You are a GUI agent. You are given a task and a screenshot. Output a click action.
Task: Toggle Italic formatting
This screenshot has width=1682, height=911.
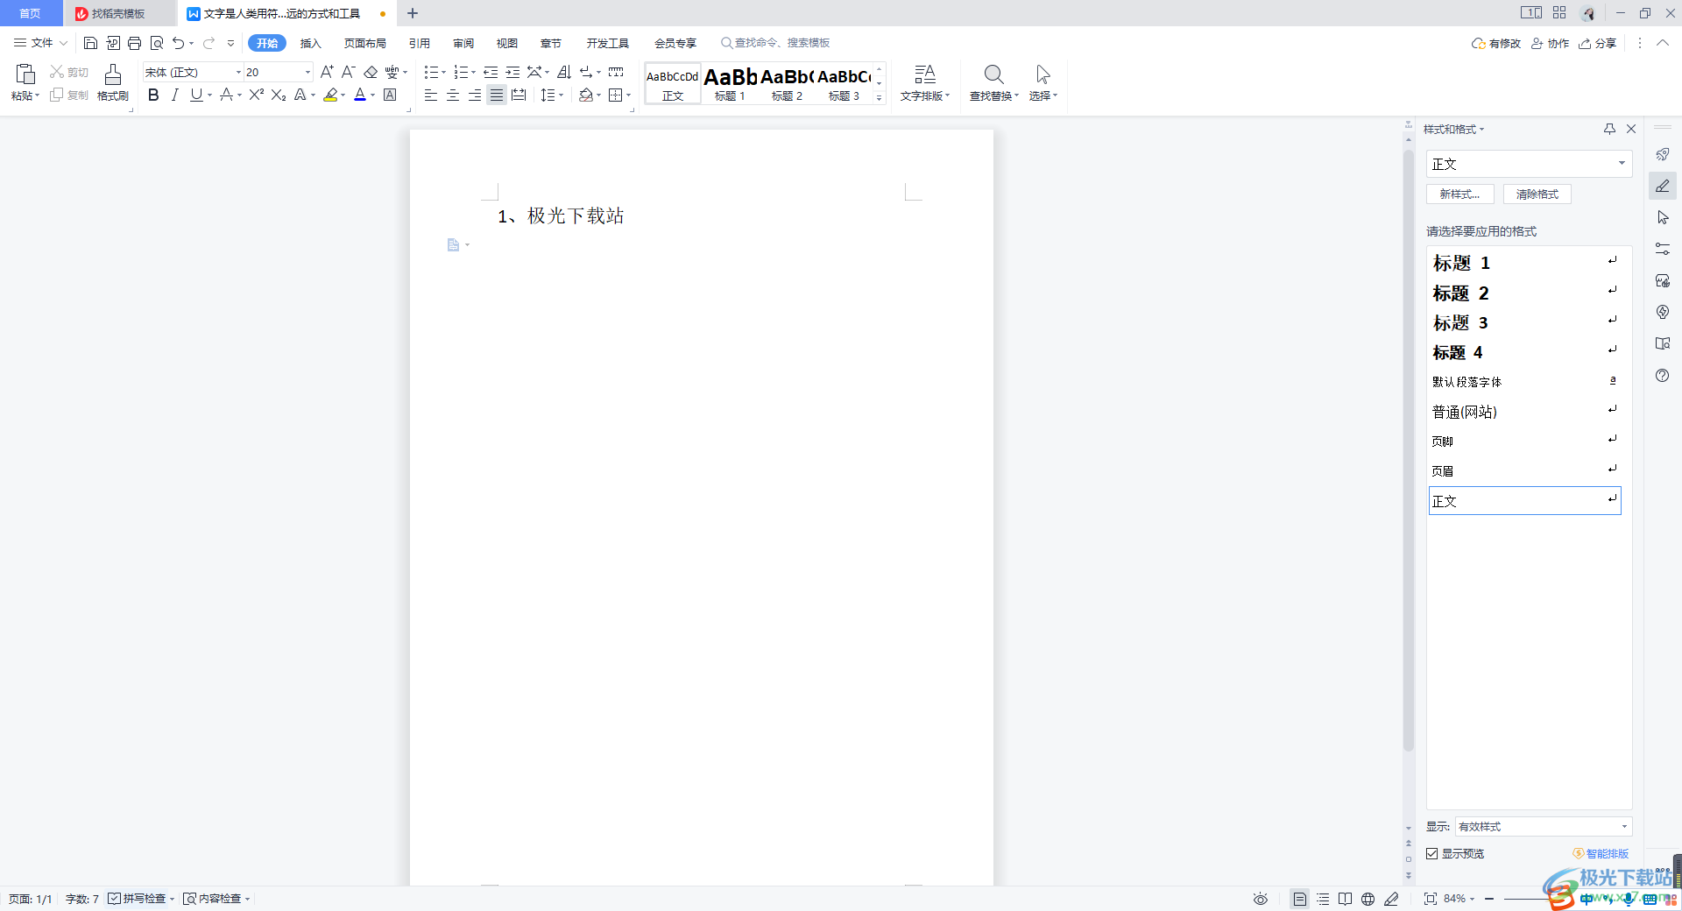(x=174, y=95)
